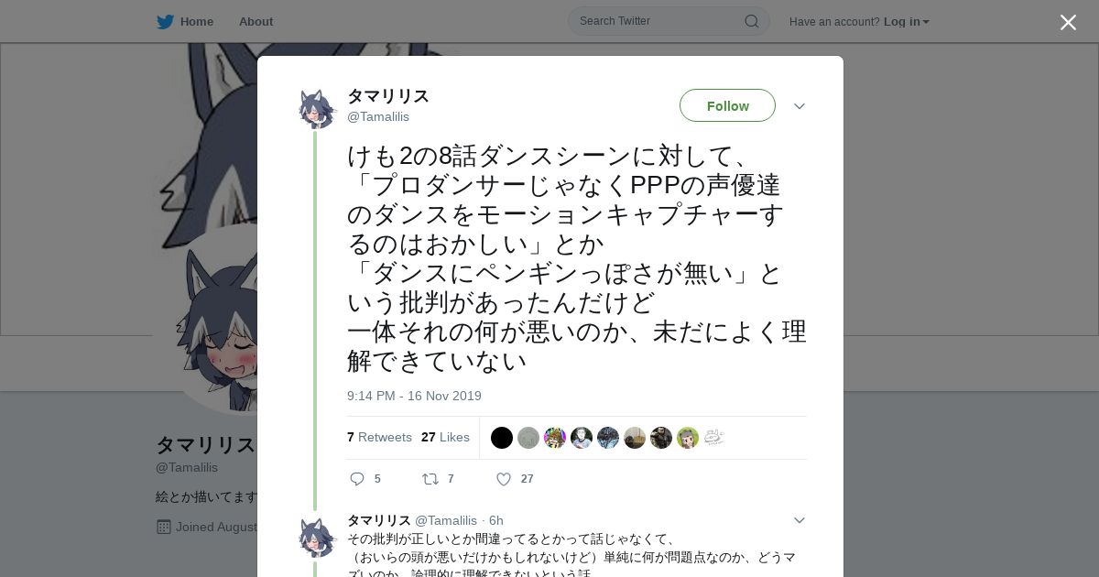
Task: Open the gray liker avatar
Action: tap(528, 438)
